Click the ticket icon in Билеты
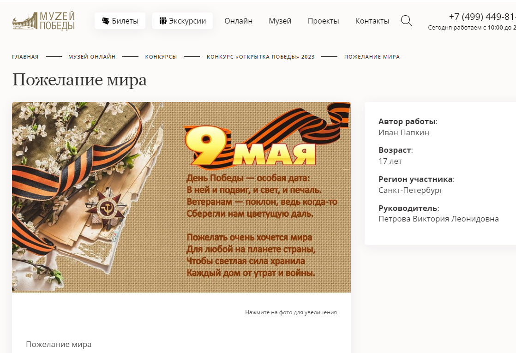 click(x=106, y=21)
